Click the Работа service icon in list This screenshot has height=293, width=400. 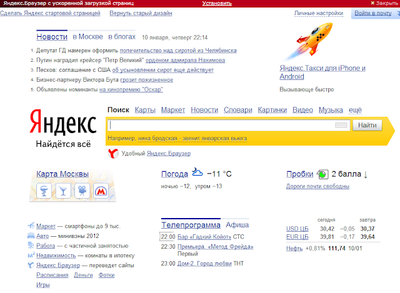click(x=31, y=246)
